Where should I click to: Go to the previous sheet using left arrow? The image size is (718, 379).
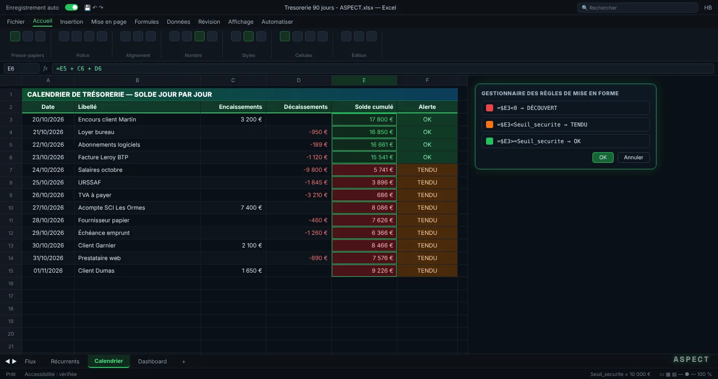pyautogui.click(x=8, y=361)
